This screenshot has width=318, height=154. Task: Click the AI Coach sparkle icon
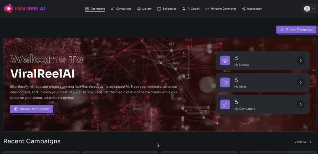pos(184,9)
